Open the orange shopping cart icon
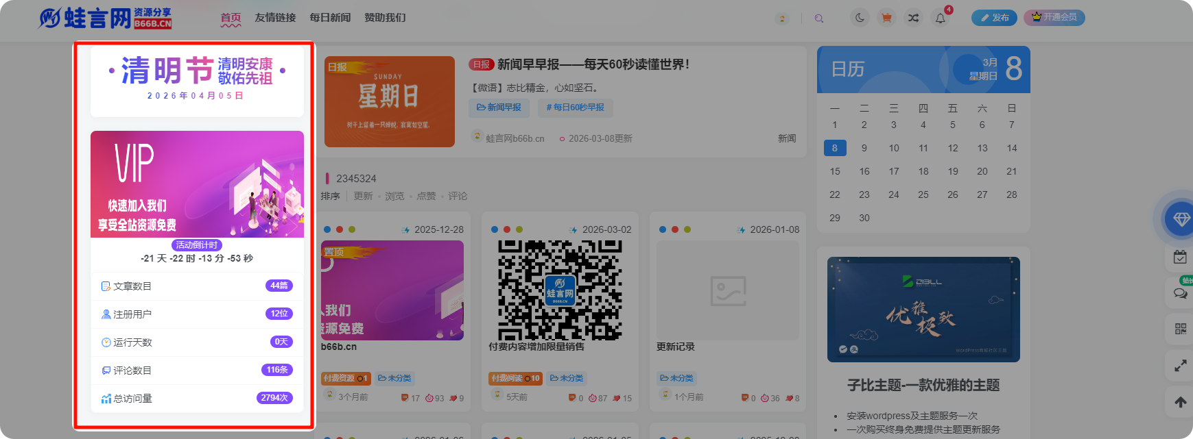The image size is (1193, 439). pyautogui.click(x=886, y=18)
